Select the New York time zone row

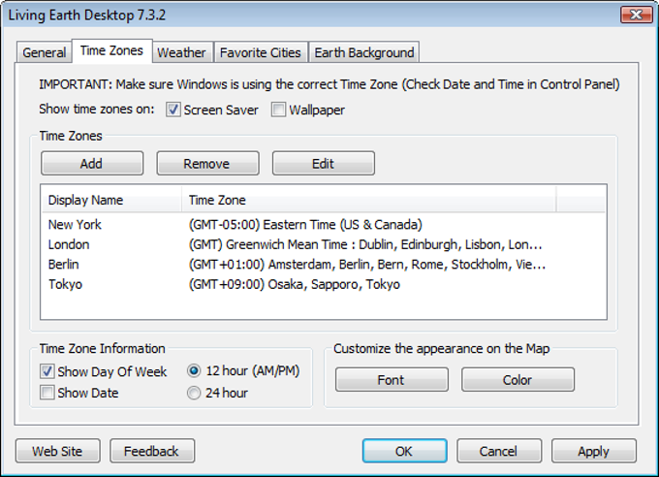75,224
